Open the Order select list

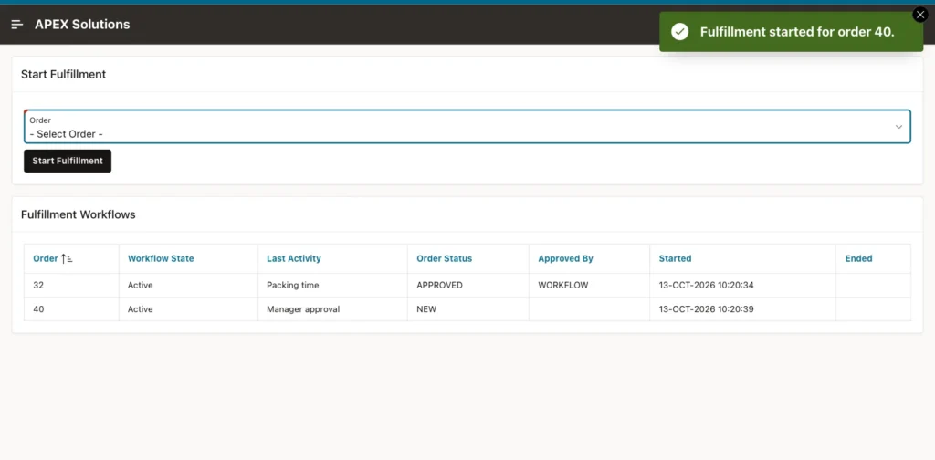coord(467,126)
